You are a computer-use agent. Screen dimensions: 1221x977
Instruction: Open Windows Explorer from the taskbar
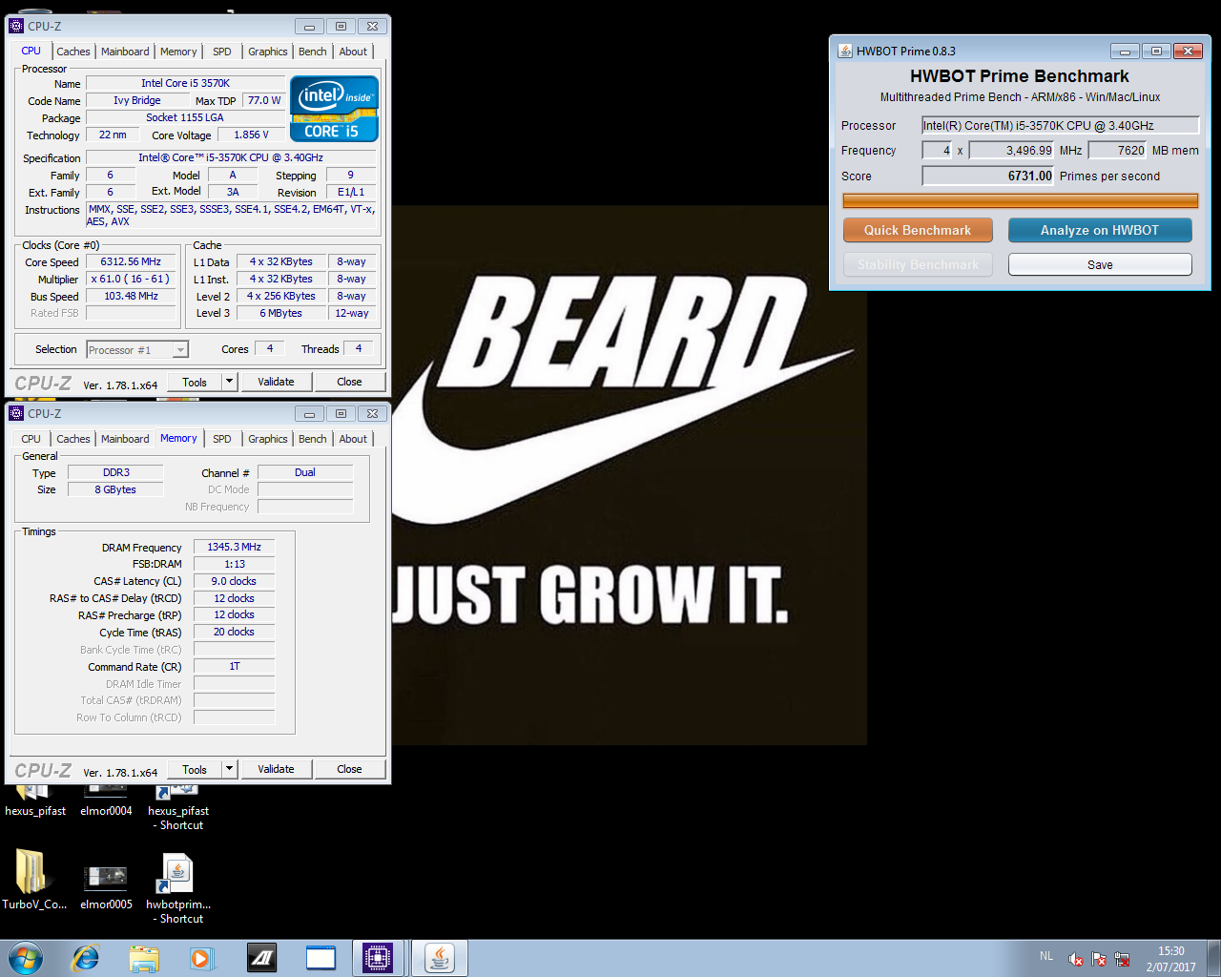[x=144, y=958]
